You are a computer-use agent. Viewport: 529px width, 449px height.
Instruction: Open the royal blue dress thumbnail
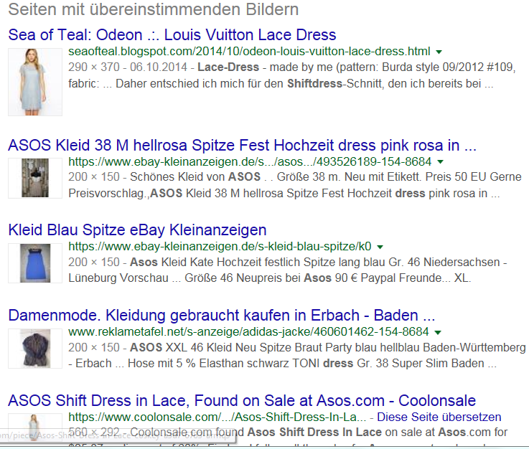click(35, 263)
